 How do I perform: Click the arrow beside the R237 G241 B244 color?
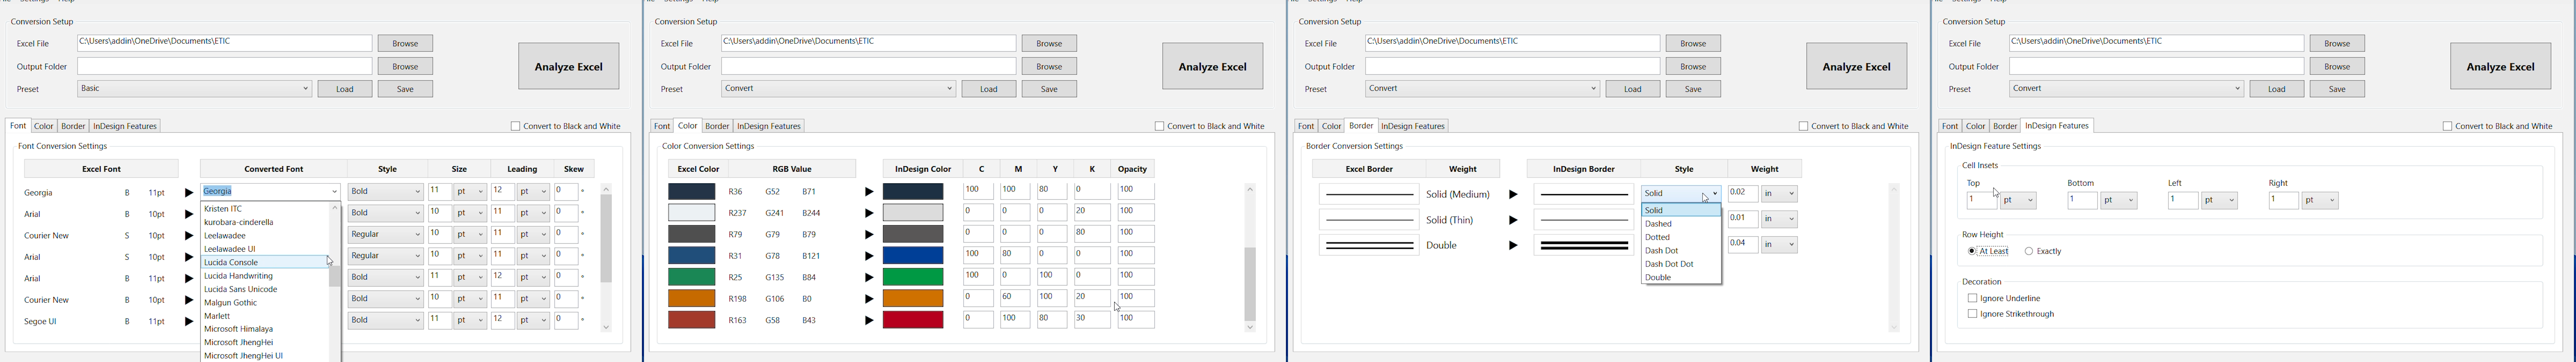pyautogui.click(x=869, y=213)
